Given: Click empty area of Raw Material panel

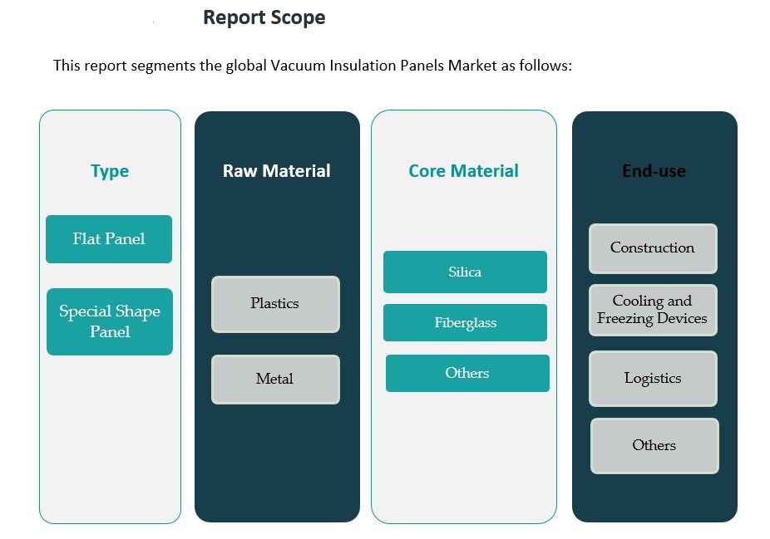Looking at the screenshot, I should [277, 465].
